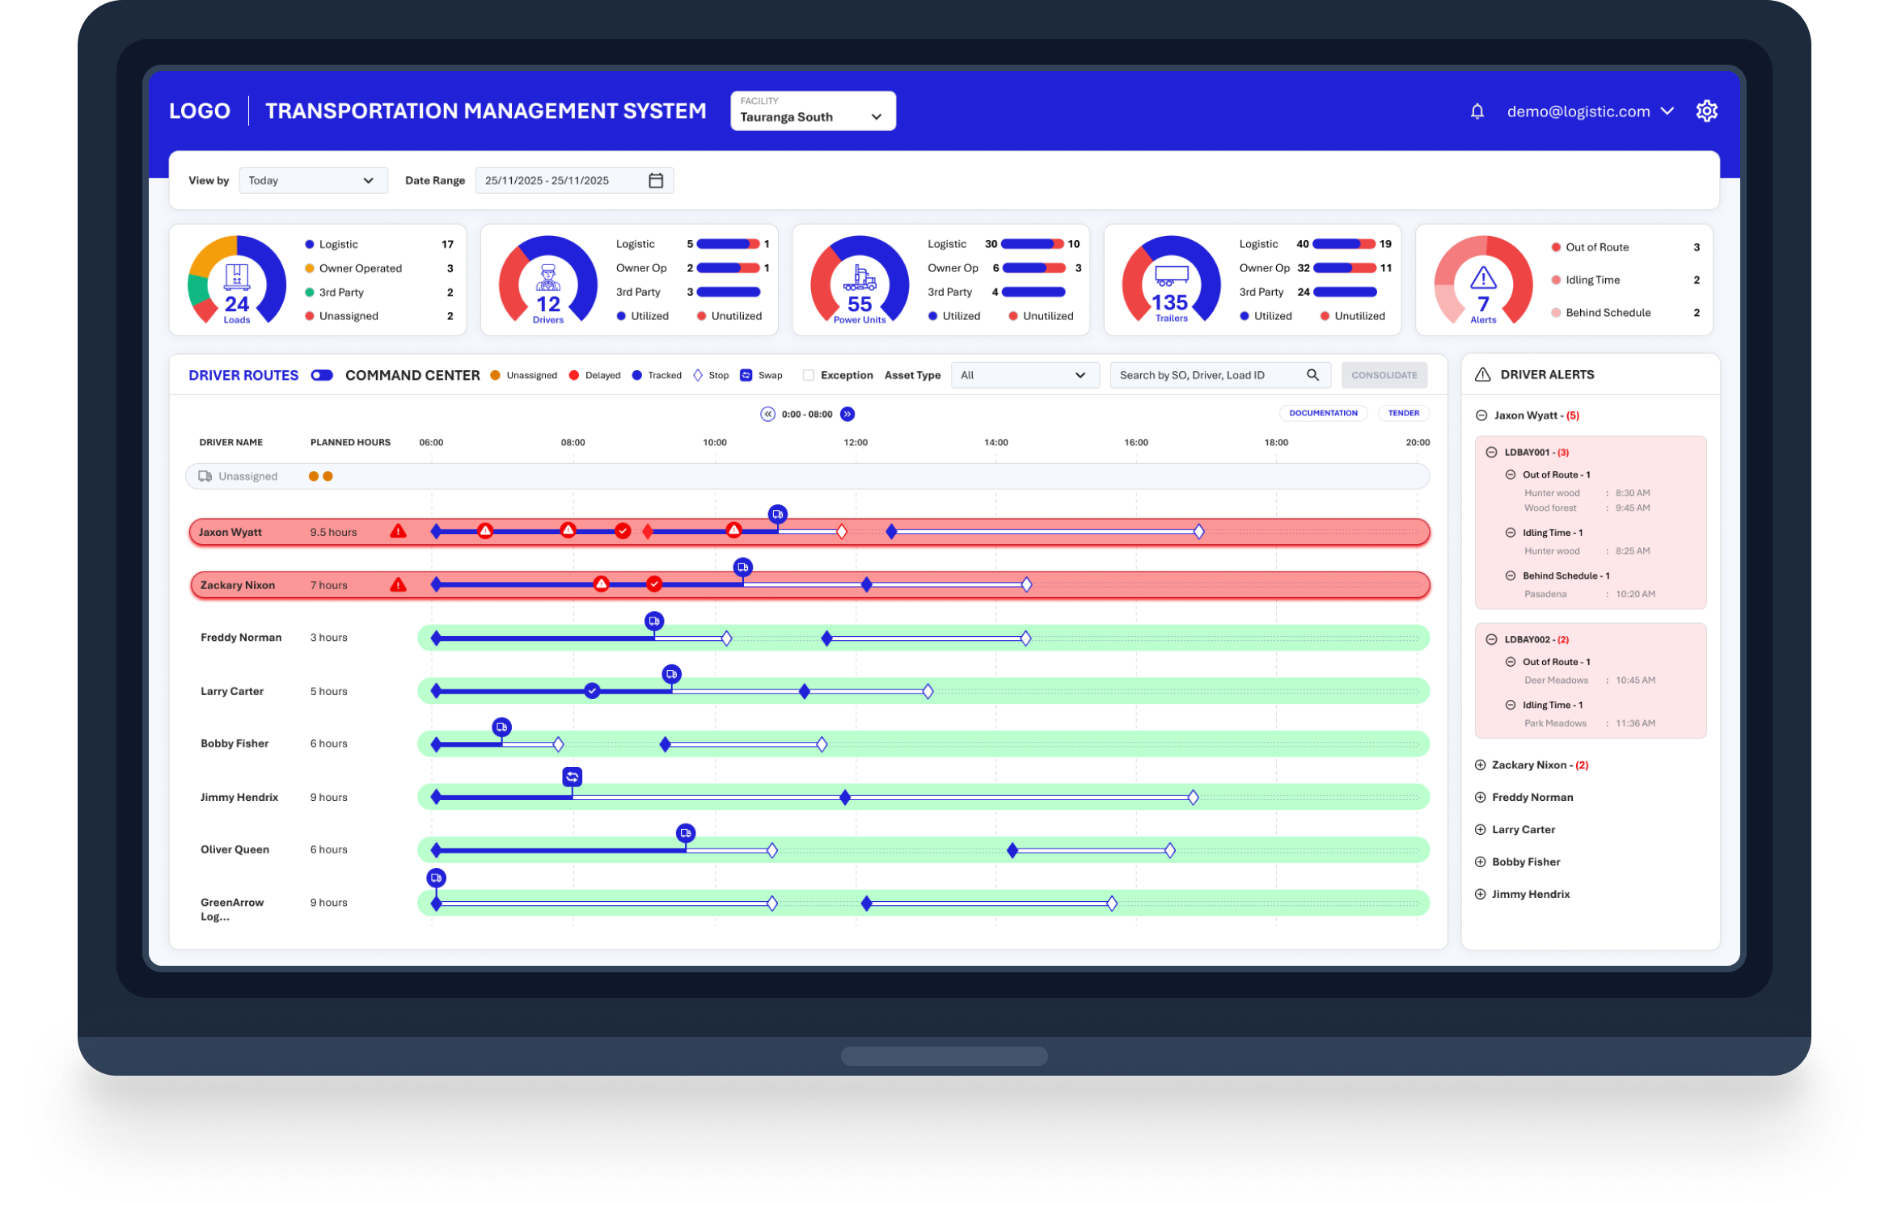Click the red warning icon beside Jaxon Wyatt
Screen dimensions: 1889x1205
398,532
